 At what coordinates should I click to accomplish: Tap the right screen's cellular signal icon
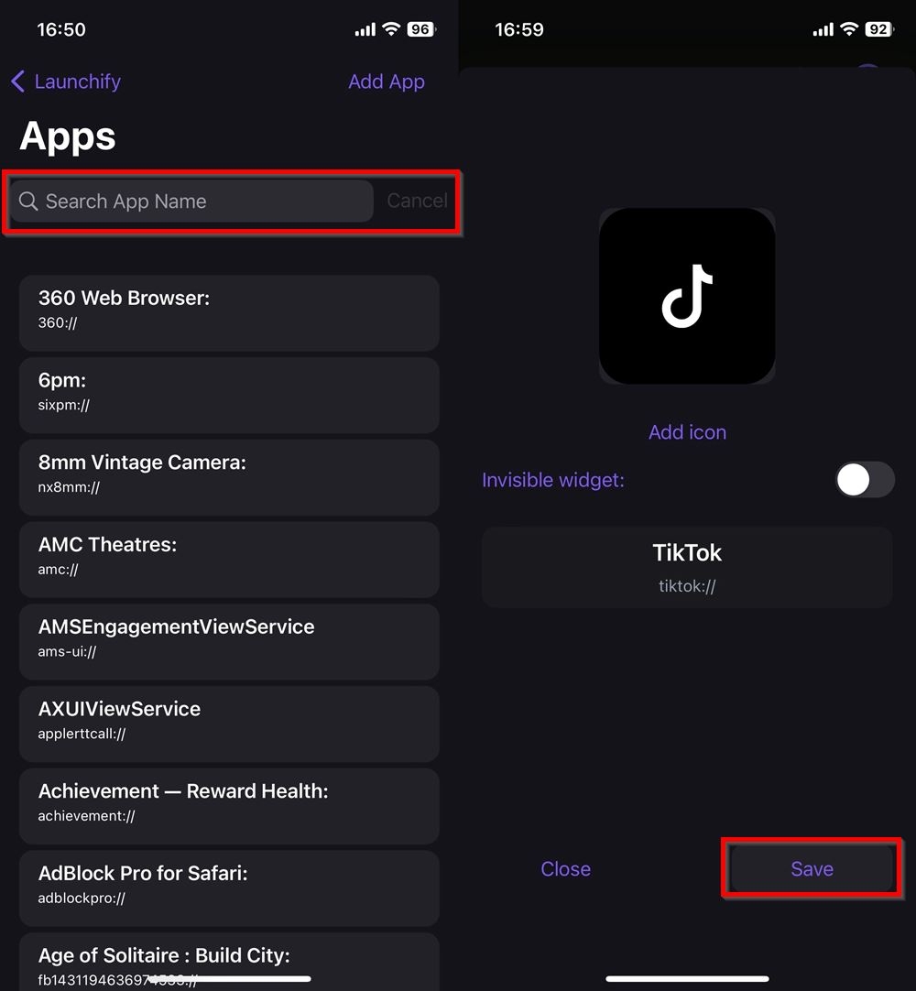coord(823,30)
